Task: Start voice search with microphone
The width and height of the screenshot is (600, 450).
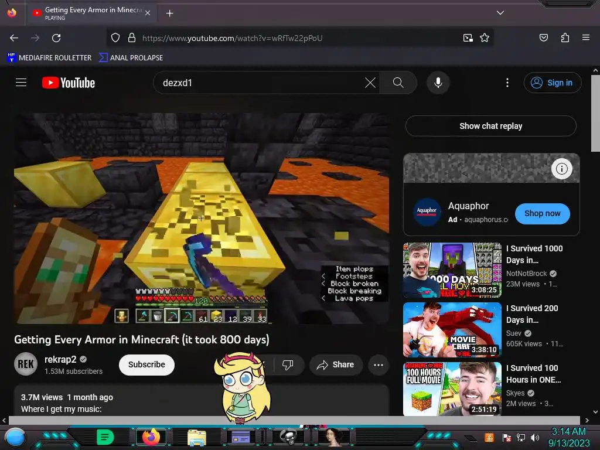Action: point(438,83)
